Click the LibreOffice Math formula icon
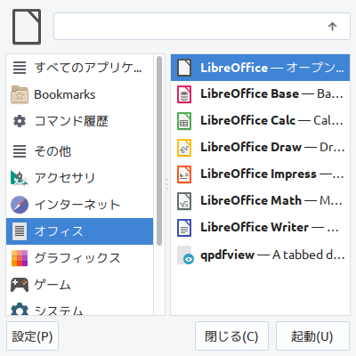 click(x=184, y=201)
